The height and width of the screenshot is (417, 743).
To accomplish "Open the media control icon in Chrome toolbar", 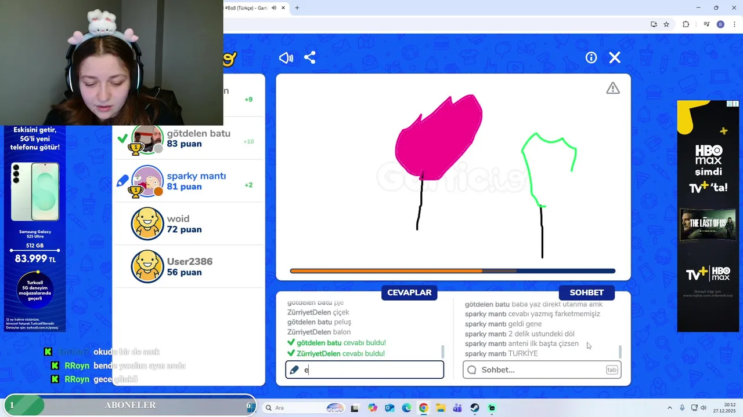I will (x=706, y=24).
